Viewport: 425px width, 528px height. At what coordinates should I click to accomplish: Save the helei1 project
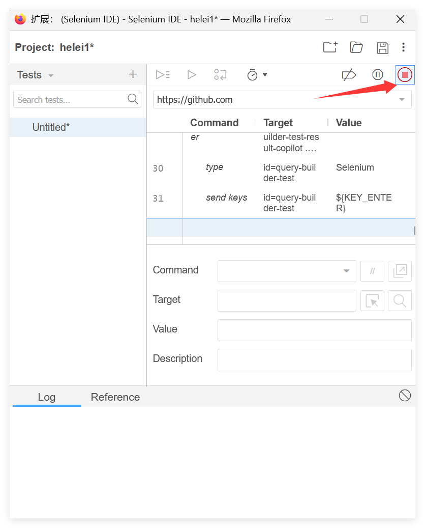(x=382, y=48)
